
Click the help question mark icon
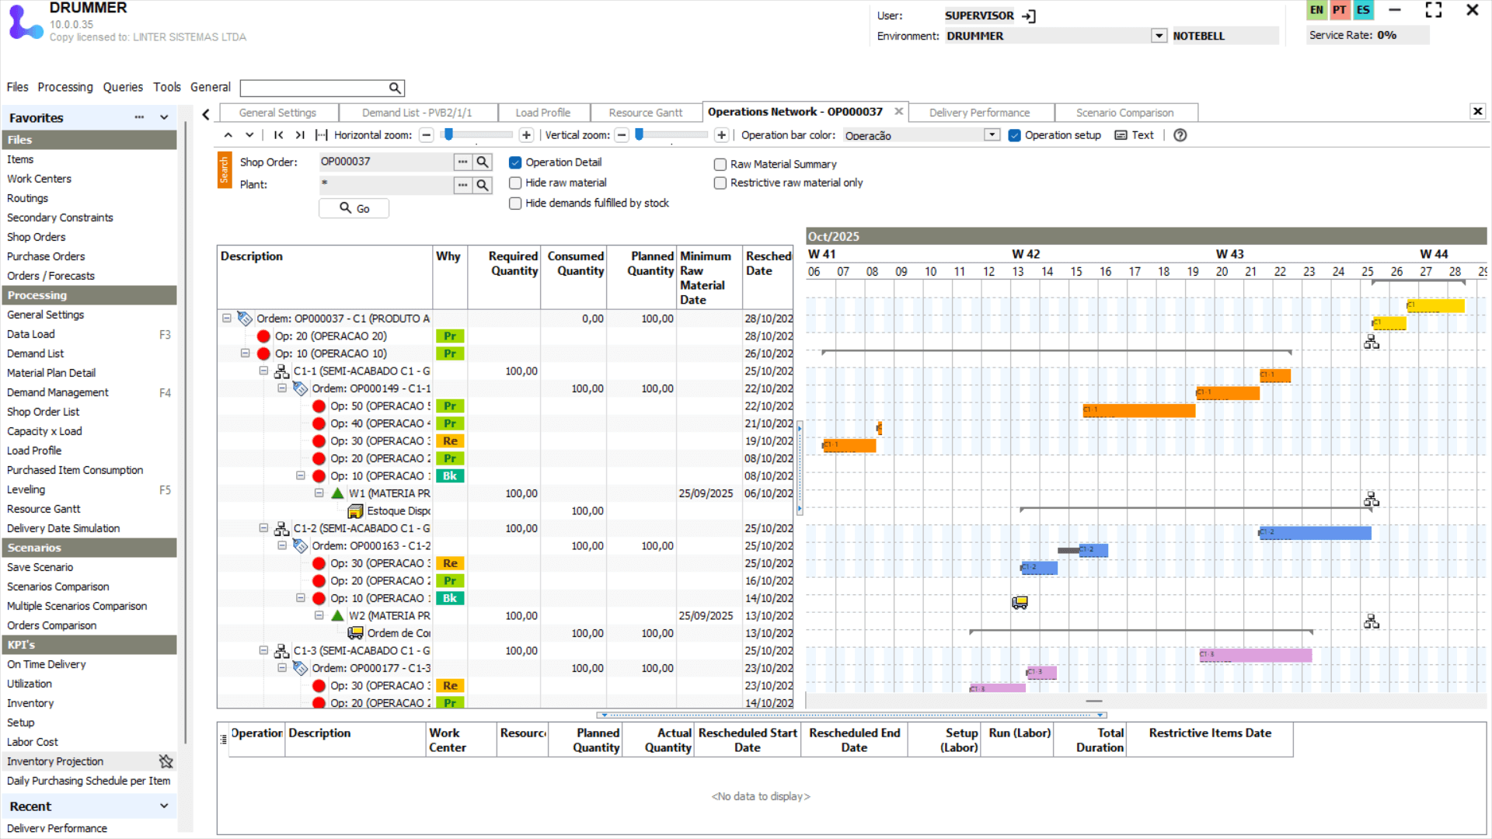[1180, 135]
